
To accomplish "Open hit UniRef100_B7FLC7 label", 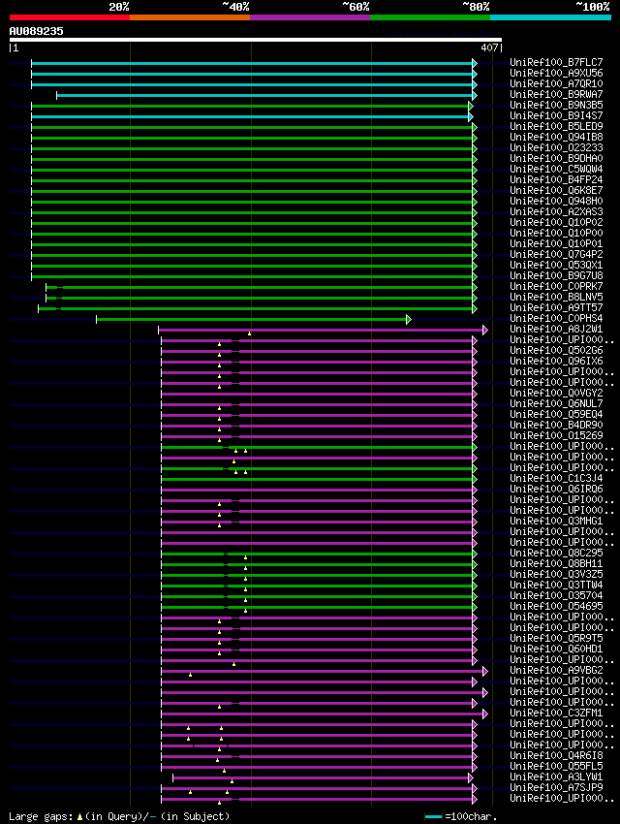I will point(556,62).
